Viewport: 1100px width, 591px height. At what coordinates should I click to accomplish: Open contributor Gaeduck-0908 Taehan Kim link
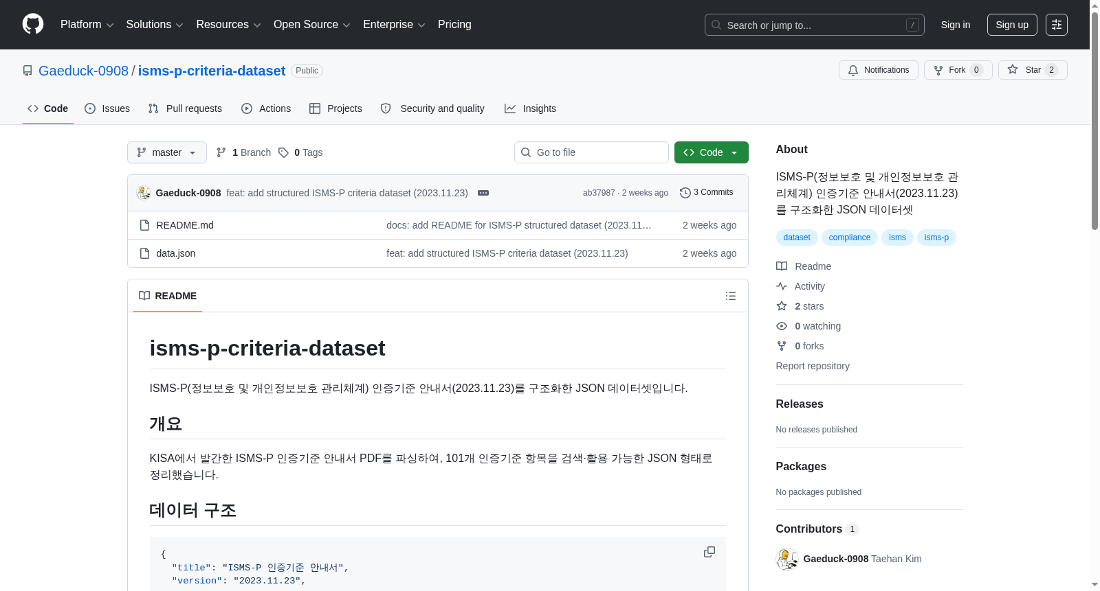(x=862, y=559)
